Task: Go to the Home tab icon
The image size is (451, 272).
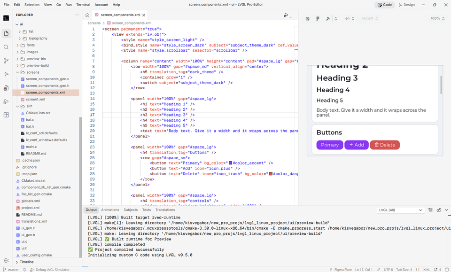Action: point(87,15)
